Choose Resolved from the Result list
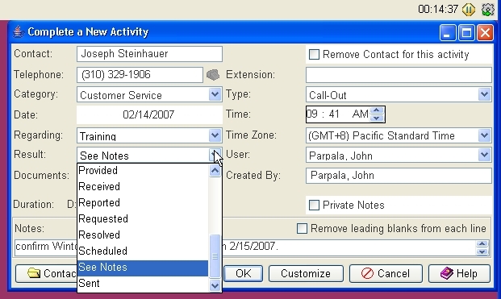Image resolution: width=501 pixels, height=299 pixels. [143, 235]
